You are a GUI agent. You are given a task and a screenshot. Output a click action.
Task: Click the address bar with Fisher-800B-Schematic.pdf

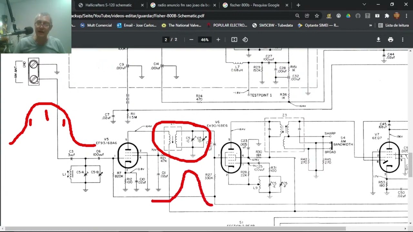pos(181,16)
